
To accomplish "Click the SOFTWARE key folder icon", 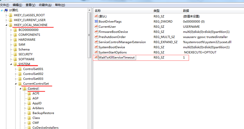I will 15,59.
